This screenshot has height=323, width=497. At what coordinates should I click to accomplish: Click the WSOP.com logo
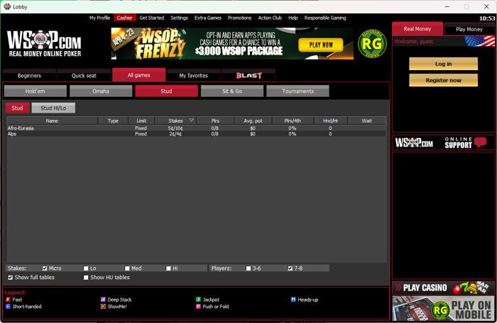coord(45,43)
